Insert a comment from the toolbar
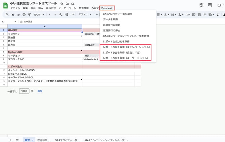 point(194,15)
